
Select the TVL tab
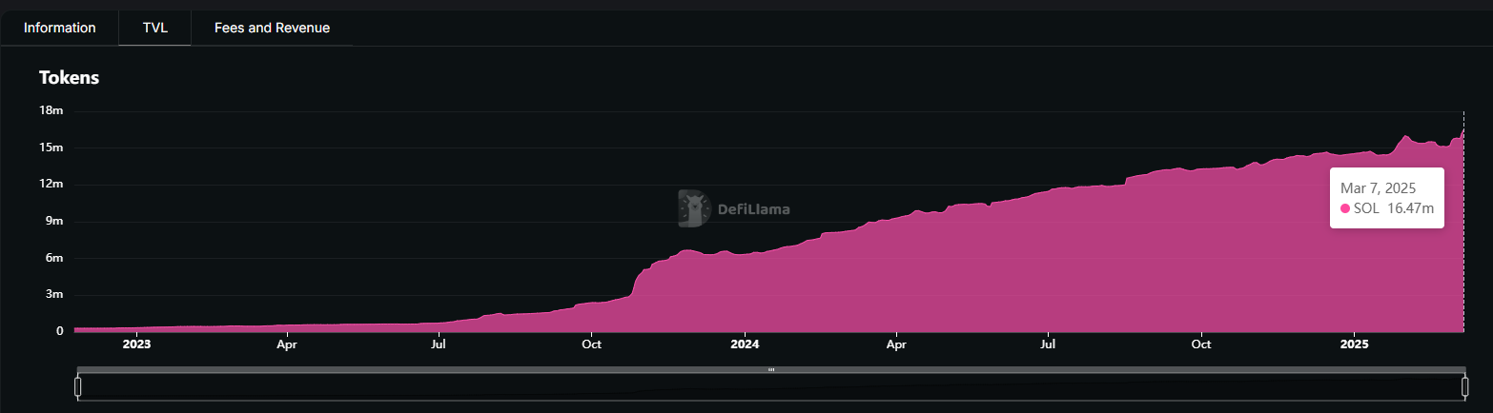tap(154, 28)
